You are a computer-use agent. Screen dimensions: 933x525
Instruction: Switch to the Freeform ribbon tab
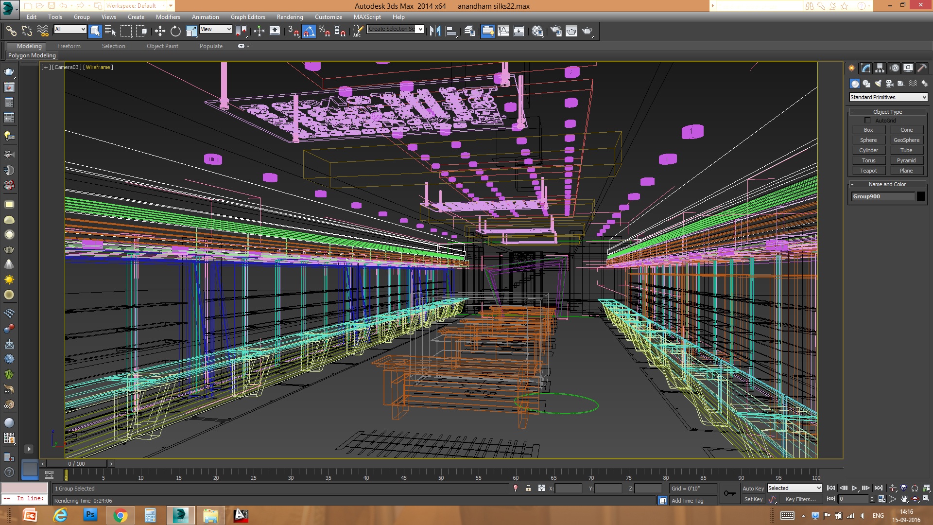click(69, 46)
